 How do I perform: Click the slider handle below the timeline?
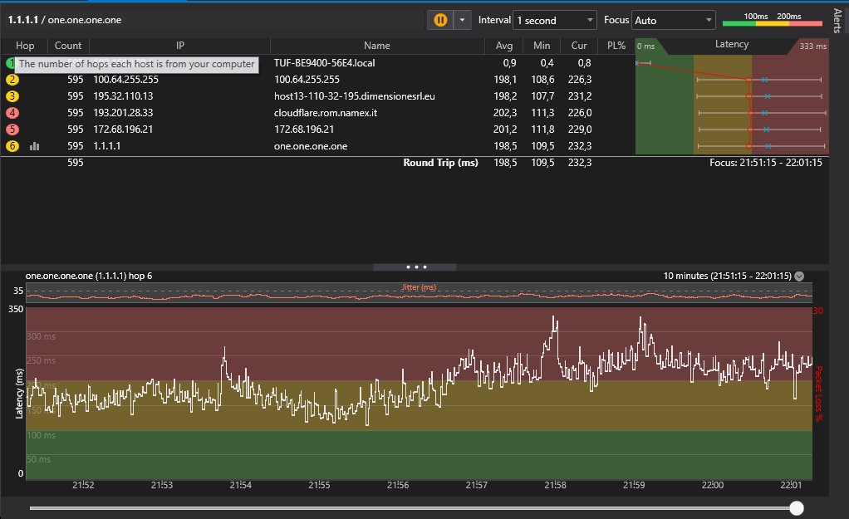797,507
